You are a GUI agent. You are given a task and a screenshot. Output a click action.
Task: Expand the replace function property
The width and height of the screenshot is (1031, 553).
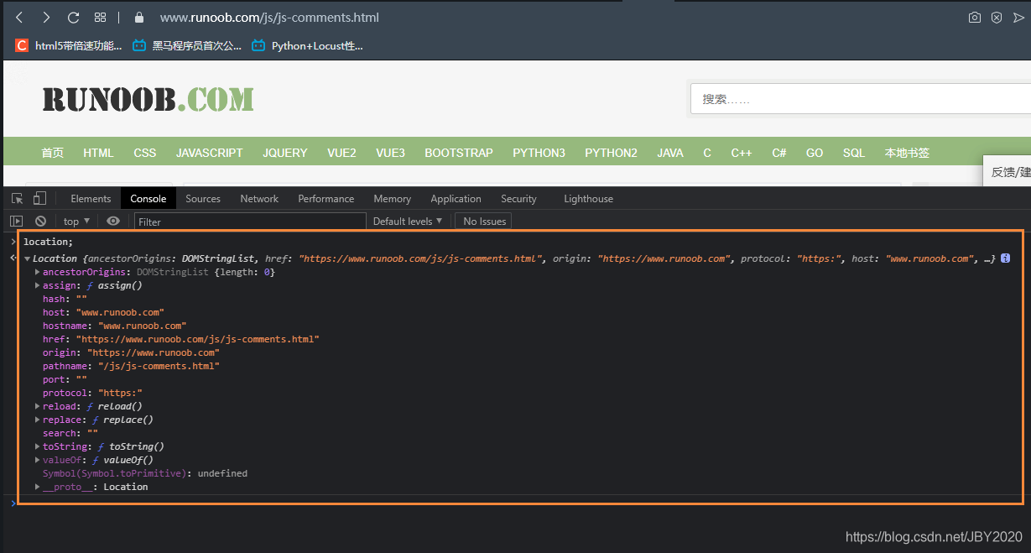click(x=37, y=420)
